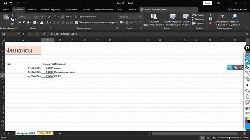The width and height of the screenshot is (250, 140).
Task: Click the zoom slider handle
Action: (230, 138)
